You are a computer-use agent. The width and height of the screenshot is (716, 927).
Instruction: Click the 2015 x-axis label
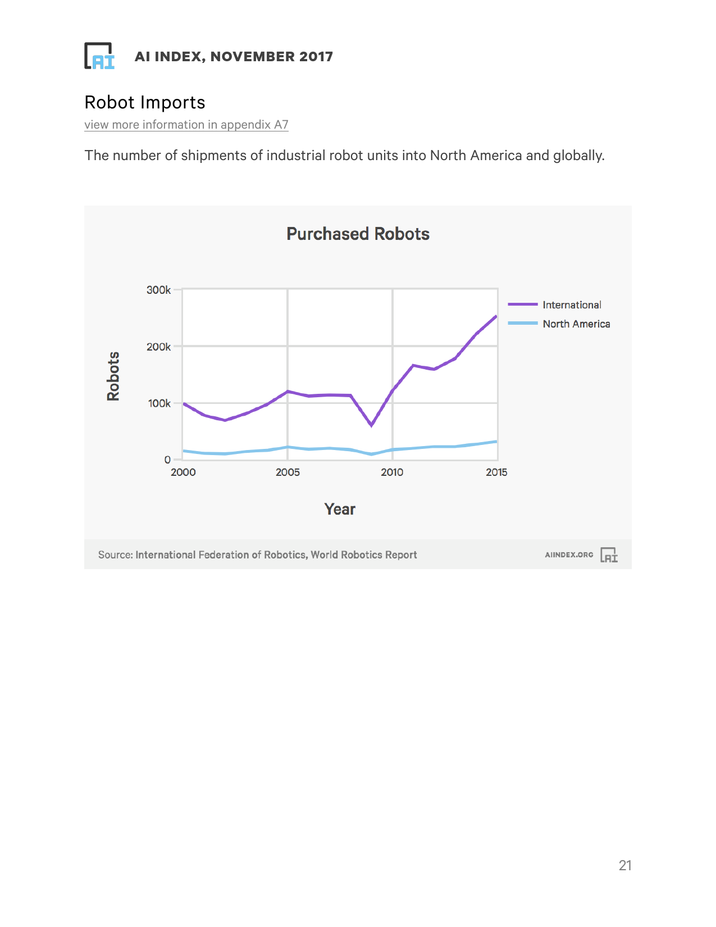point(496,472)
